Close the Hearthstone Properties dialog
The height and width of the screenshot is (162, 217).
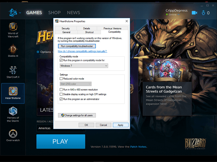coord(126,21)
